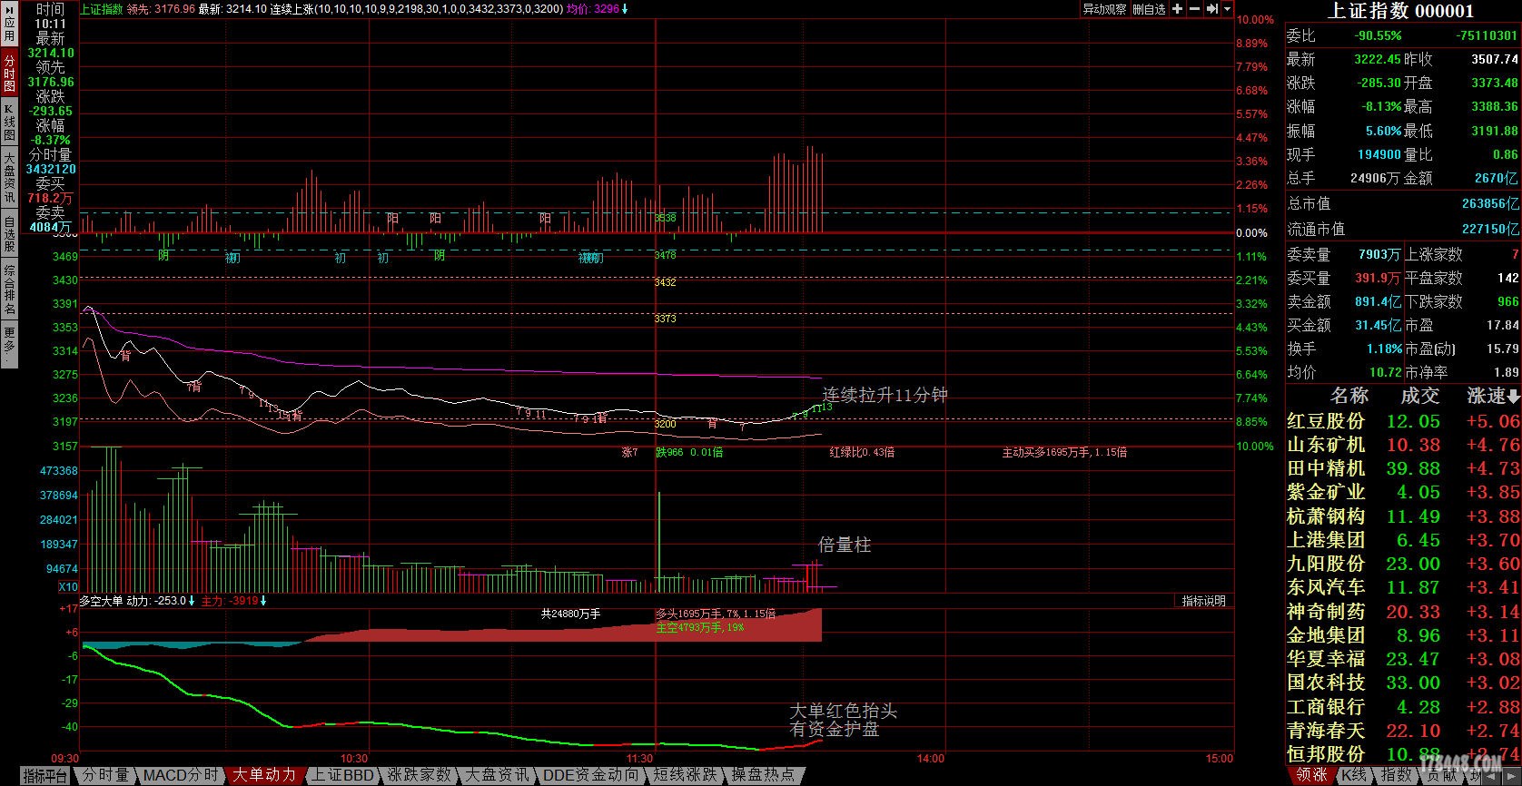Click 指标平台 button at bottom
This screenshot has height=786, width=1522.
pyautogui.click(x=44, y=776)
